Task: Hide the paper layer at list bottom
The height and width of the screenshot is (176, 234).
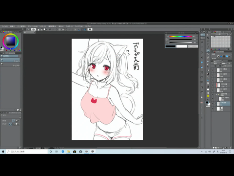Action: click(x=213, y=109)
